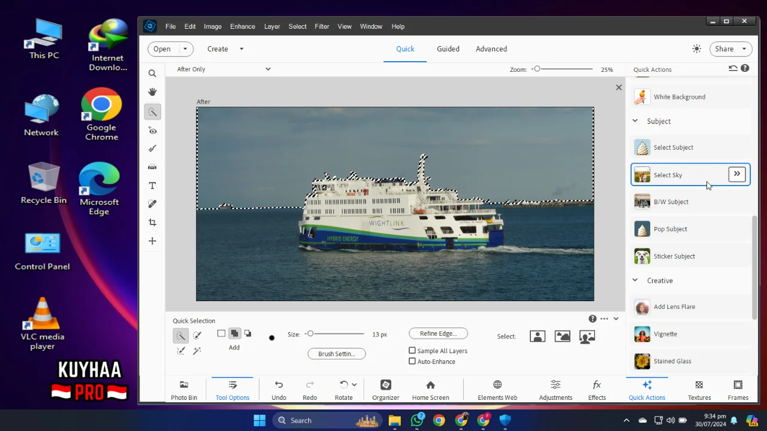Screen dimensions: 767x431
Task: Open Adjustments panel
Action: click(x=555, y=390)
